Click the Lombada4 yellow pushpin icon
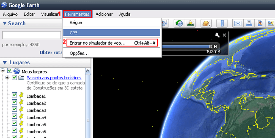Screen dimensions: 275x138 21,116
